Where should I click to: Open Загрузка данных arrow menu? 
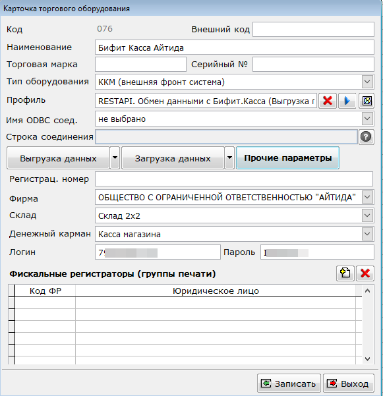[x=229, y=158]
